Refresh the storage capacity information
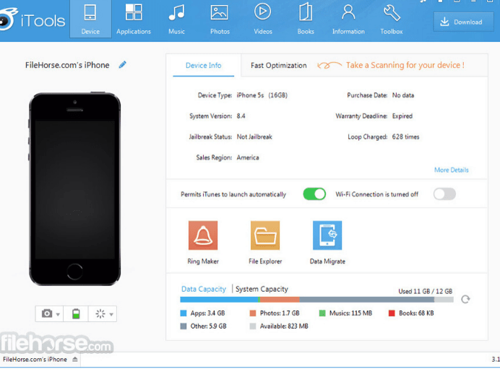 (x=465, y=299)
